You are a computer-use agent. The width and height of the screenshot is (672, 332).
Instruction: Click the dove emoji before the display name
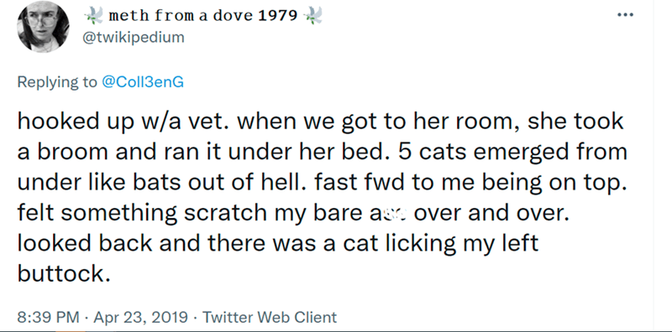(x=94, y=16)
